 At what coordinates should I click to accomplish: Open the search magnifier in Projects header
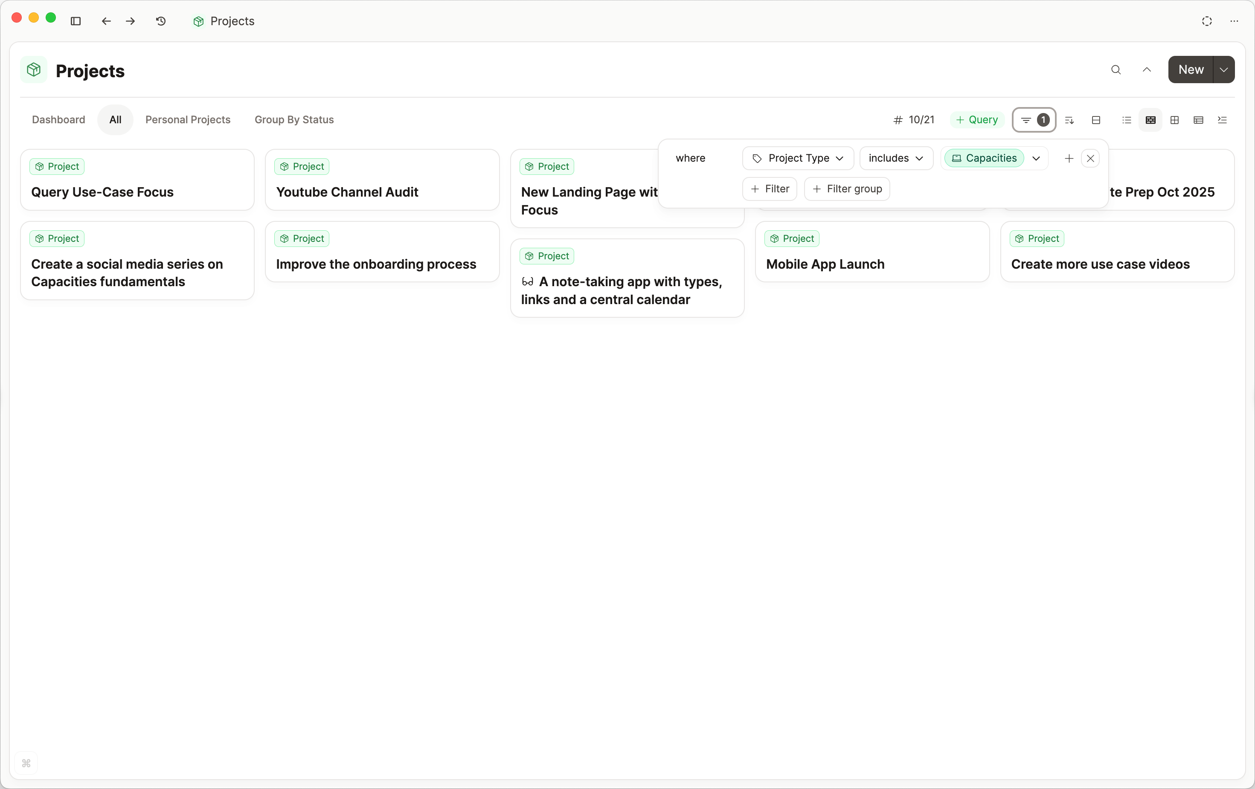pyautogui.click(x=1116, y=70)
